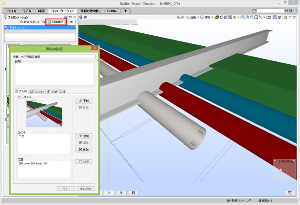Select the 干渉 comment entry
Image resolution: width=300 pixels, height=205 pixels.
(x=22, y=137)
